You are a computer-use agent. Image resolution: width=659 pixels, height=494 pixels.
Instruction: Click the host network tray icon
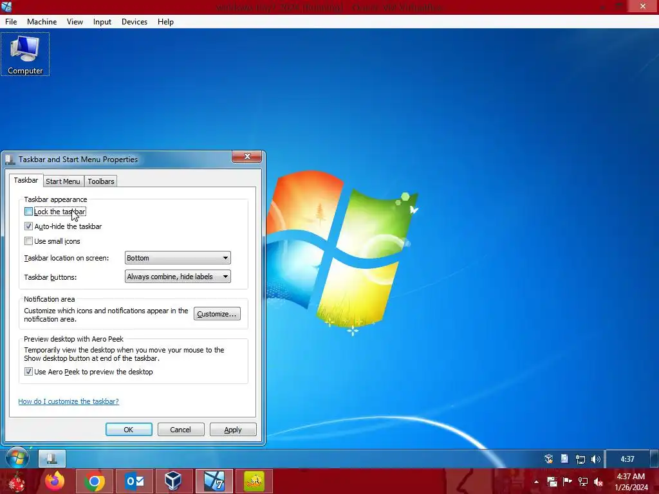[583, 482]
